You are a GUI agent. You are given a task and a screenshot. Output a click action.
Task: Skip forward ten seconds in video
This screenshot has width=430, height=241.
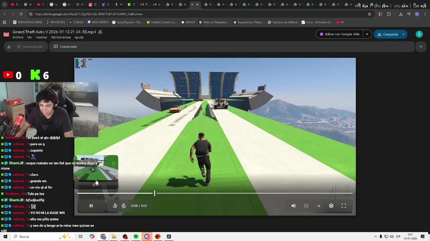(124, 206)
